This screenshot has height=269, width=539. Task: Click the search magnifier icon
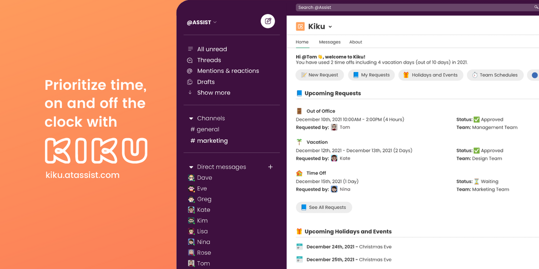coord(536,7)
